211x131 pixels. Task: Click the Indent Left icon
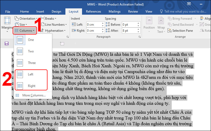(74, 24)
